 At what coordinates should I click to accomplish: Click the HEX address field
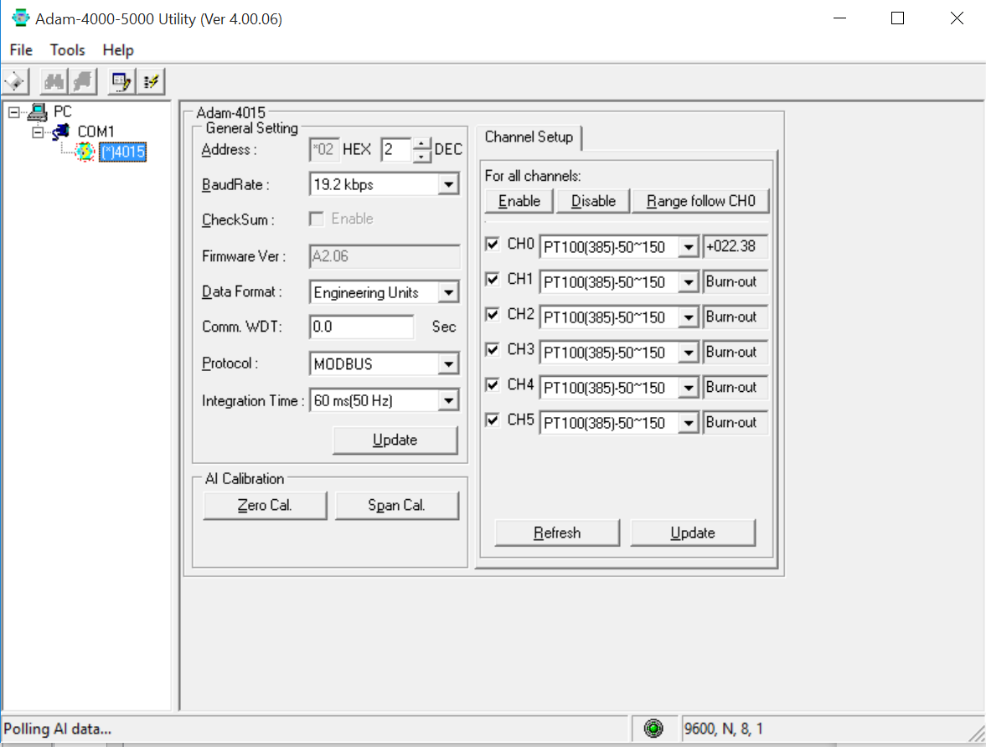pos(324,150)
